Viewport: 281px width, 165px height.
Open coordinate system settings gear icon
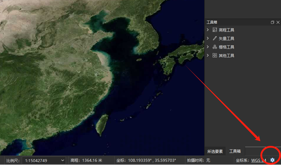click(x=272, y=160)
